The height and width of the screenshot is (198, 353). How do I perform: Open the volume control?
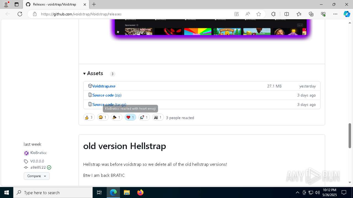(317, 193)
